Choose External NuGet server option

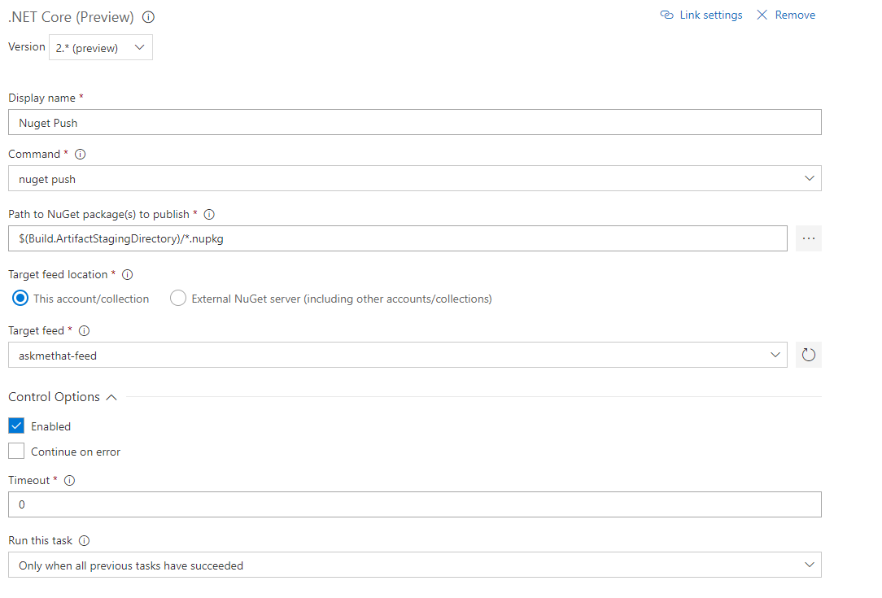[178, 299]
